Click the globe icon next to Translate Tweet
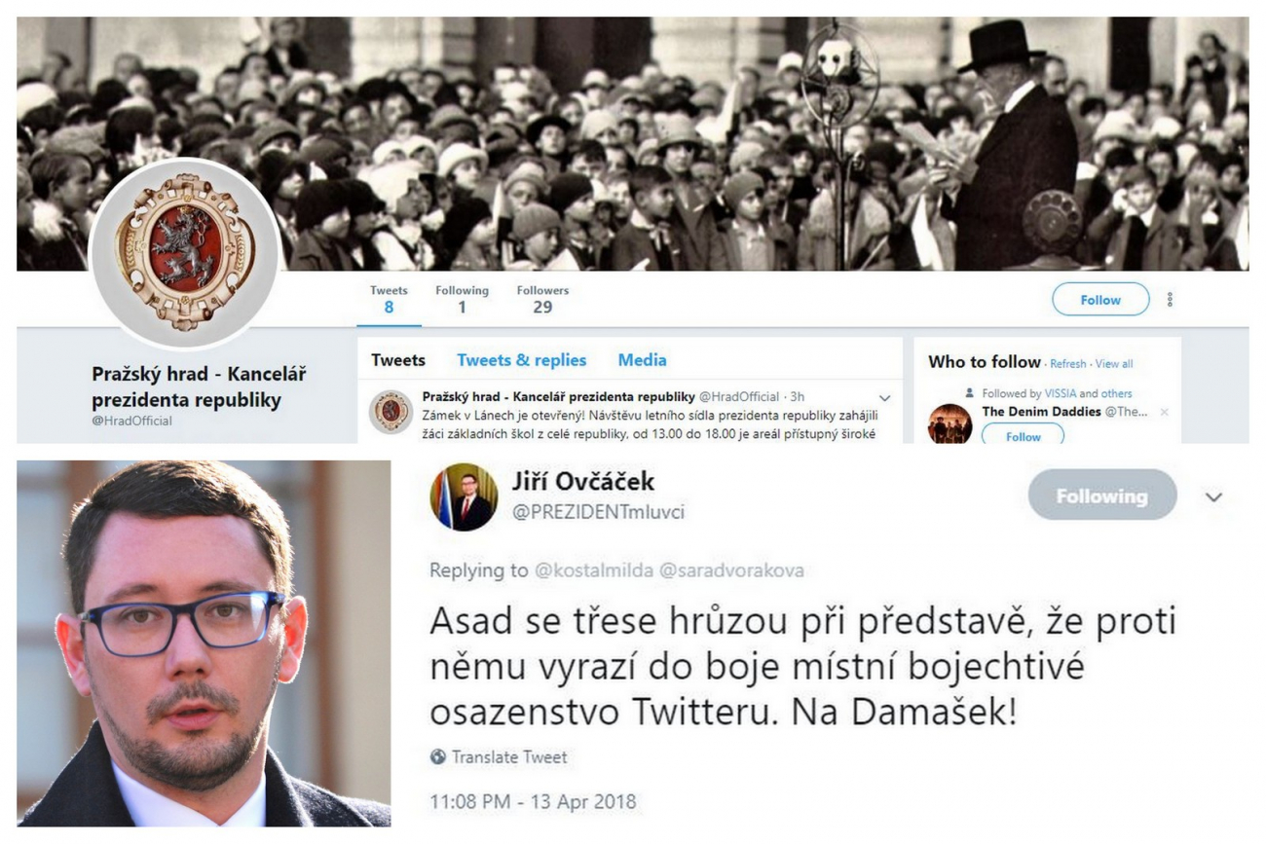1266x844 pixels. click(438, 756)
